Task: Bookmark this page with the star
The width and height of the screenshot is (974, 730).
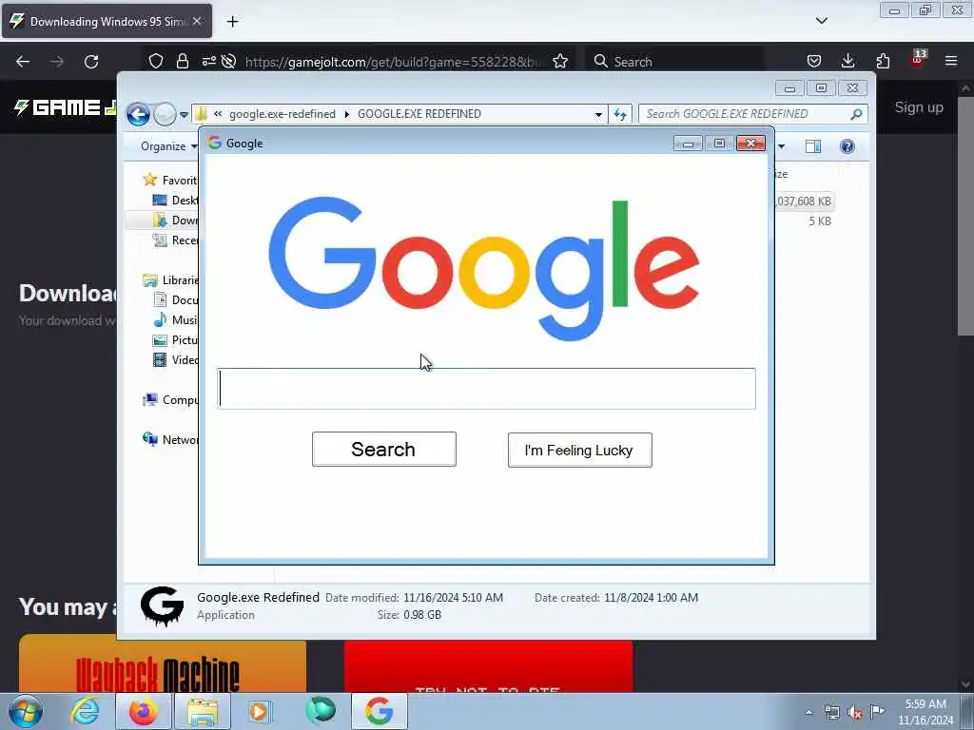Action: tap(560, 62)
